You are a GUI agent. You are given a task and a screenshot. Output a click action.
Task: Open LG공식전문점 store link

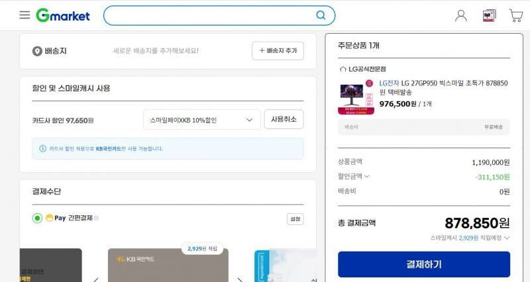pos(367,70)
